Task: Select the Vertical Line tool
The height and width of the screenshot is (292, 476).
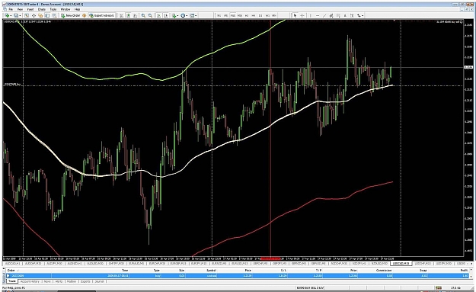Action: pos(310,15)
